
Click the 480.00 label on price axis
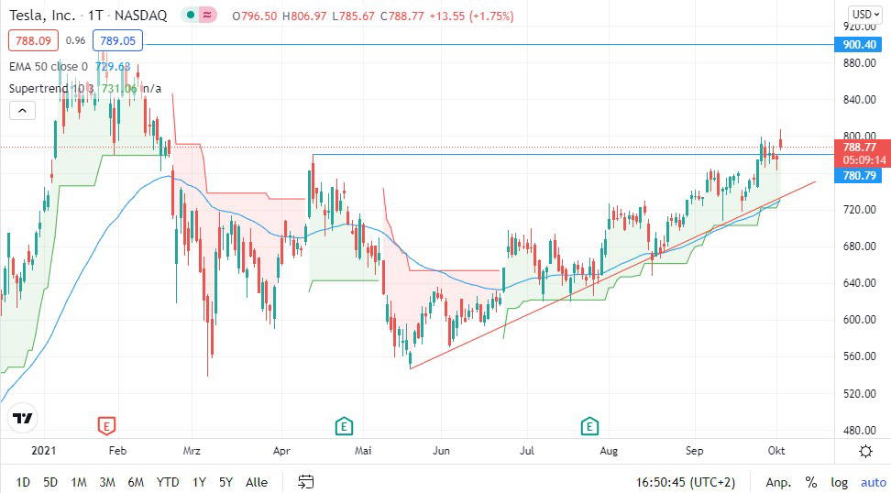860,430
